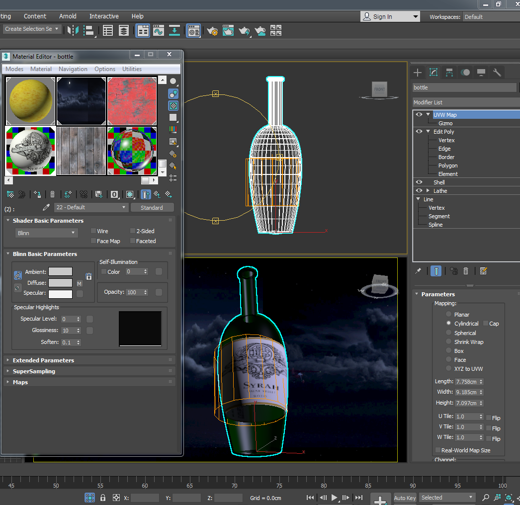Screen dimensions: 520x505
Task: Click the Pin Stack icon
Action: coord(419,271)
